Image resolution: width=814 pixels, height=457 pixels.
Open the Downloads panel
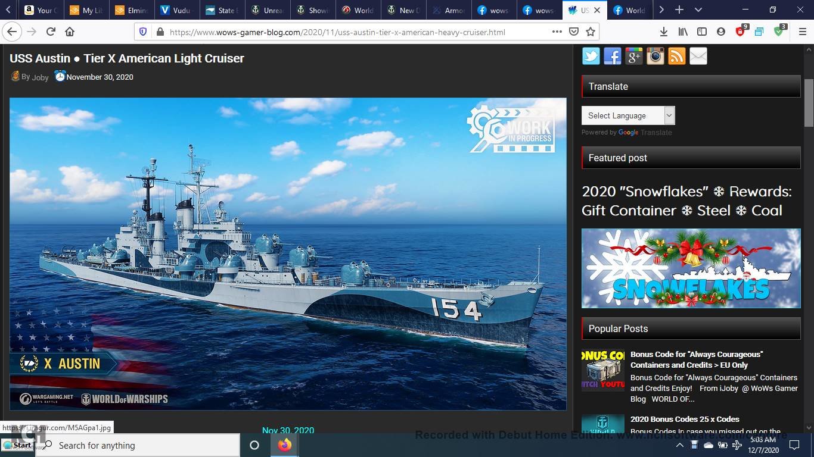pos(664,32)
